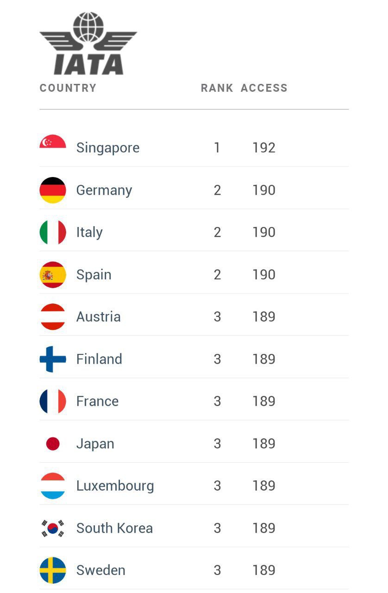Click the Sweden flag icon
This screenshot has width=388, height=593.
point(53,570)
